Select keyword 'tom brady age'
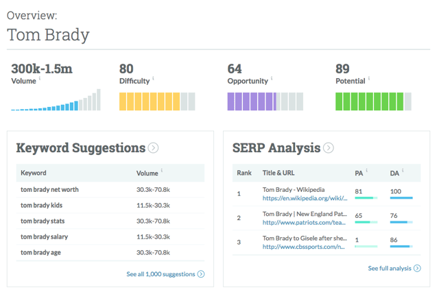The image size is (437, 292). [40, 252]
